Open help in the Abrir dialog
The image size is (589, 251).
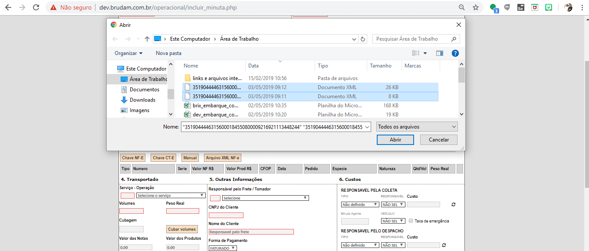coord(455,53)
